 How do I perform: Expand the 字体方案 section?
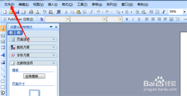point(33,55)
